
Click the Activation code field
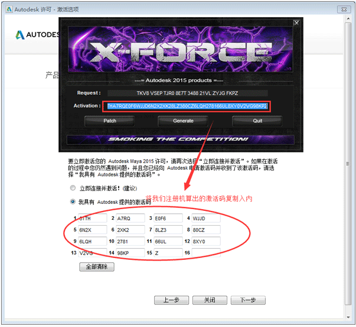(x=187, y=106)
